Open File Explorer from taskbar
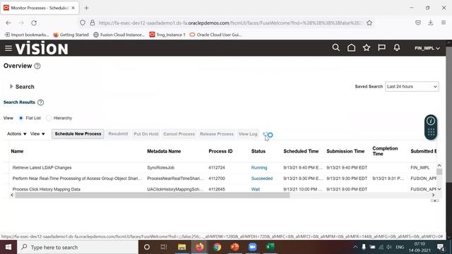 pos(182,247)
